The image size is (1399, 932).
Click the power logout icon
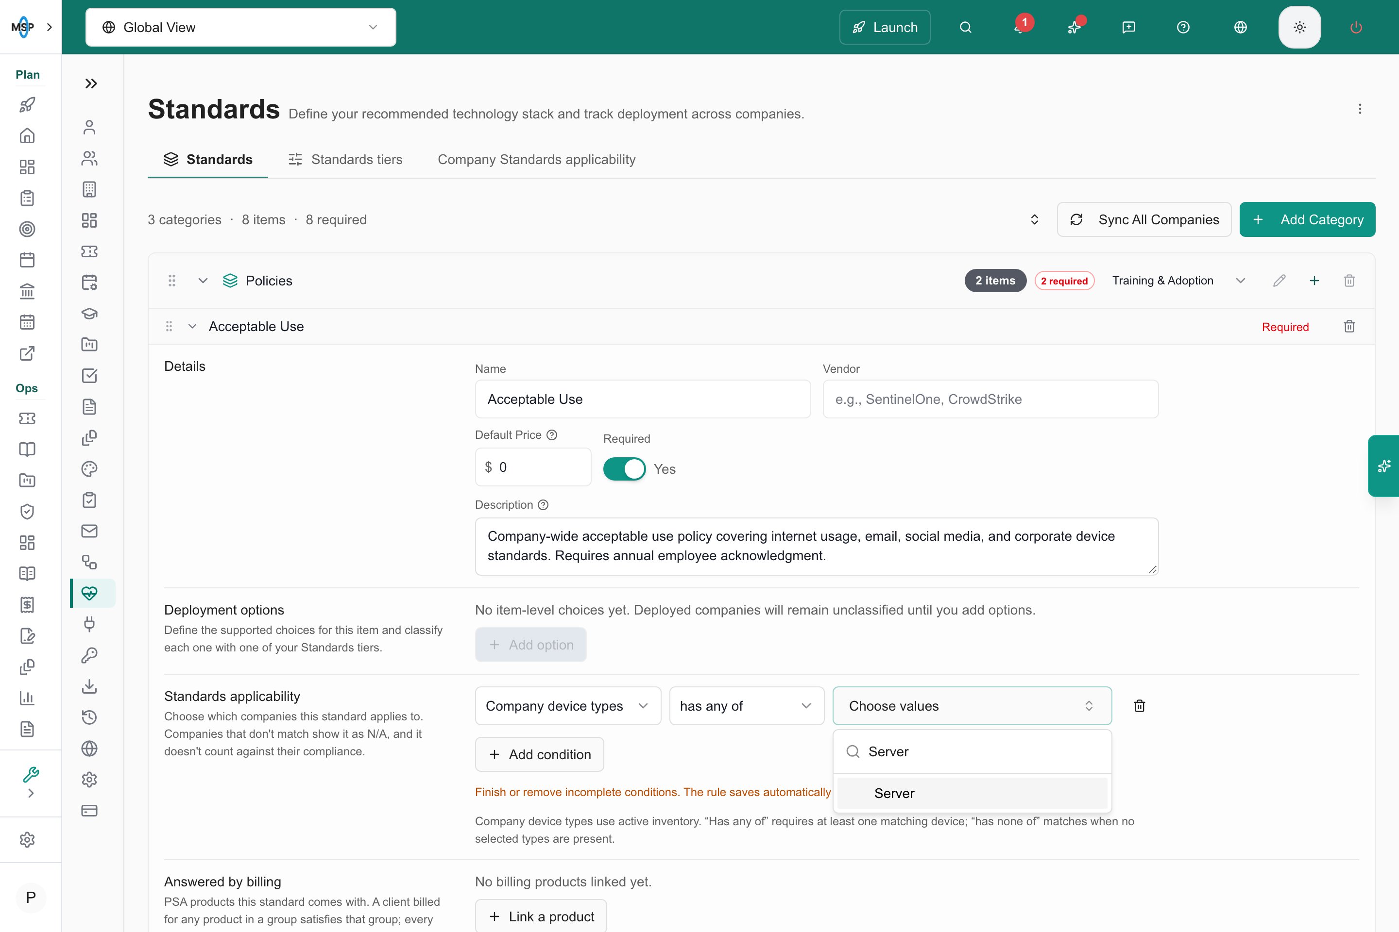pos(1356,27)
